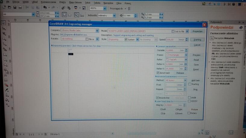Click the Welcome screen toolbar icon
Viewport: 246px width, 138px height.
pyautogui.click(x=84, y=8)
